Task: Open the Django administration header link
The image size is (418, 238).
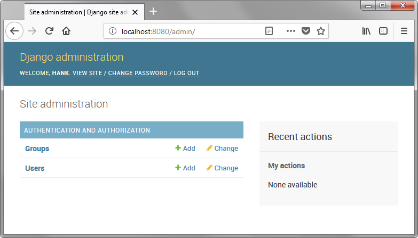Action: (72, 57)
